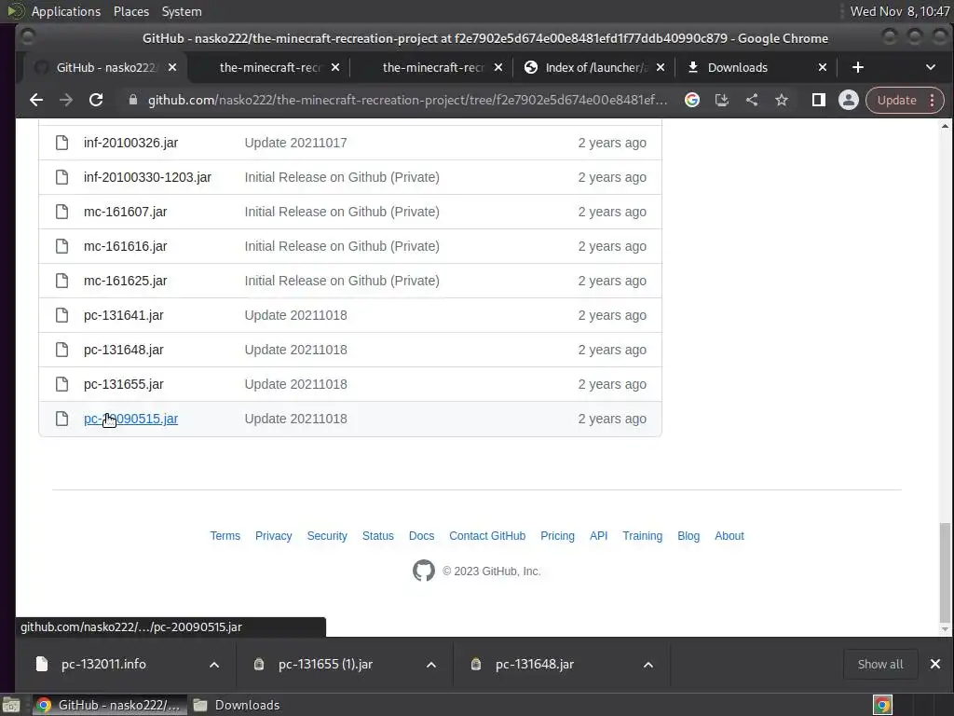Viewport: 954px width, 716px height.
Task: Open mc-161625.jar file
Action: [x=126, y=281]
